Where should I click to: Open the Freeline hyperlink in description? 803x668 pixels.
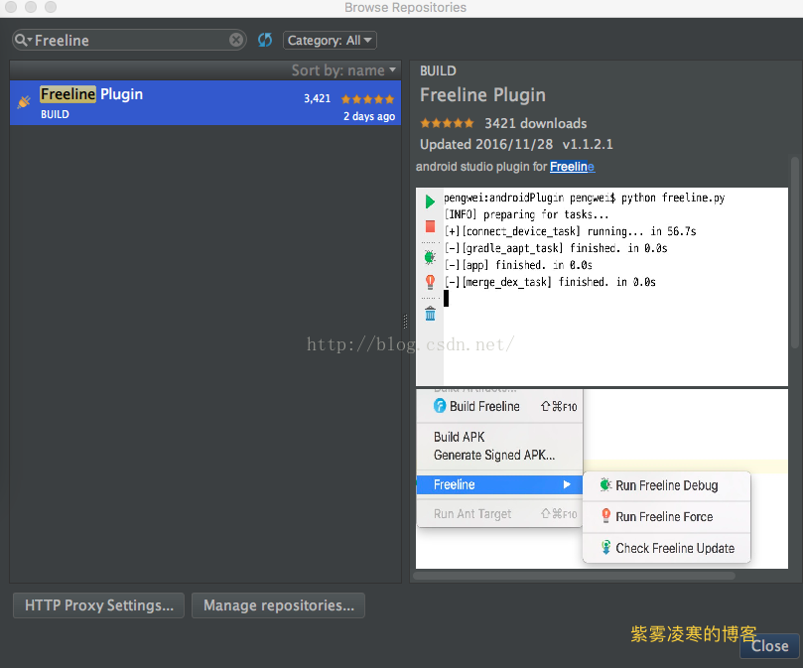click(572, 167)
